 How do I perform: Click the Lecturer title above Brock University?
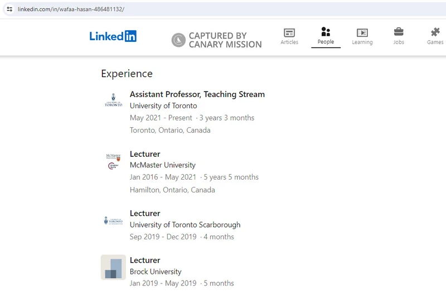tap(145, 260)
